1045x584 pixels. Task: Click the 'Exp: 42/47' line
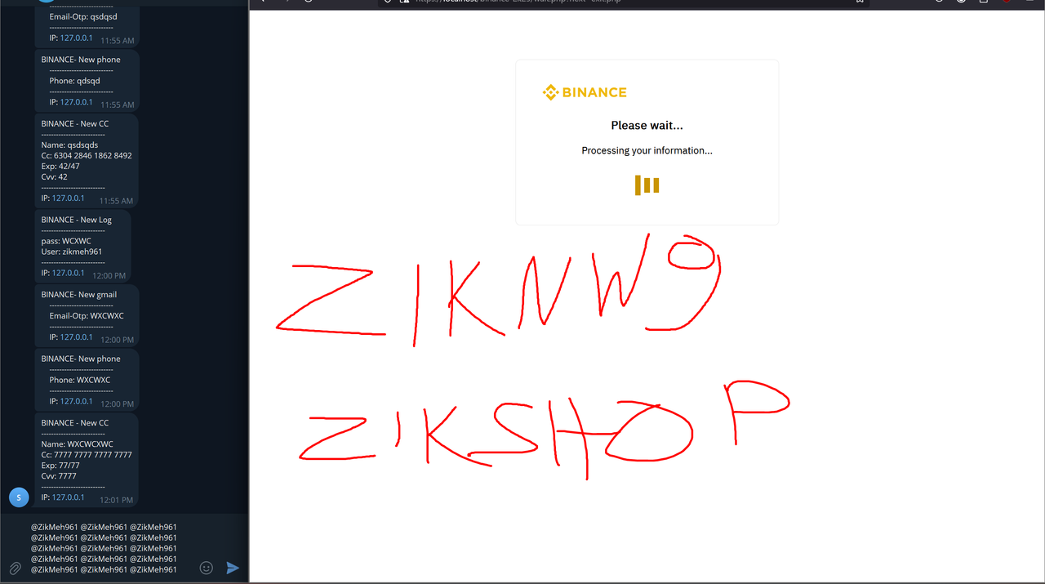coord(60,166)
